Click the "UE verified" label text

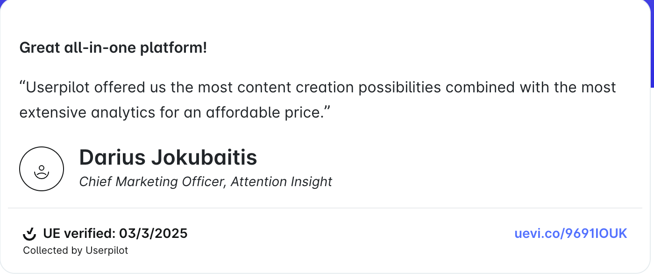click(x=78, y=233)
